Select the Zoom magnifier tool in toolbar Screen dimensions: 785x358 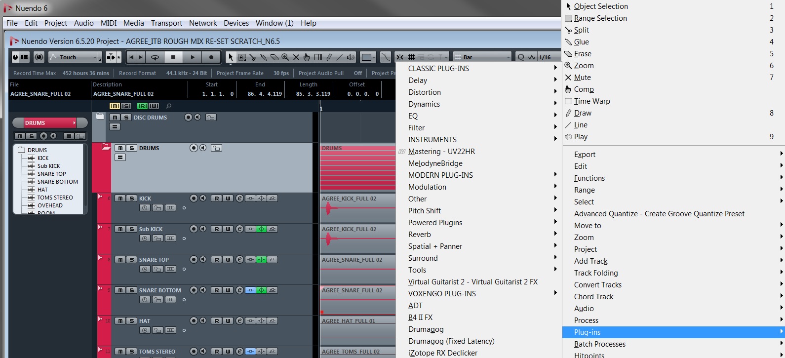(285, 57)
